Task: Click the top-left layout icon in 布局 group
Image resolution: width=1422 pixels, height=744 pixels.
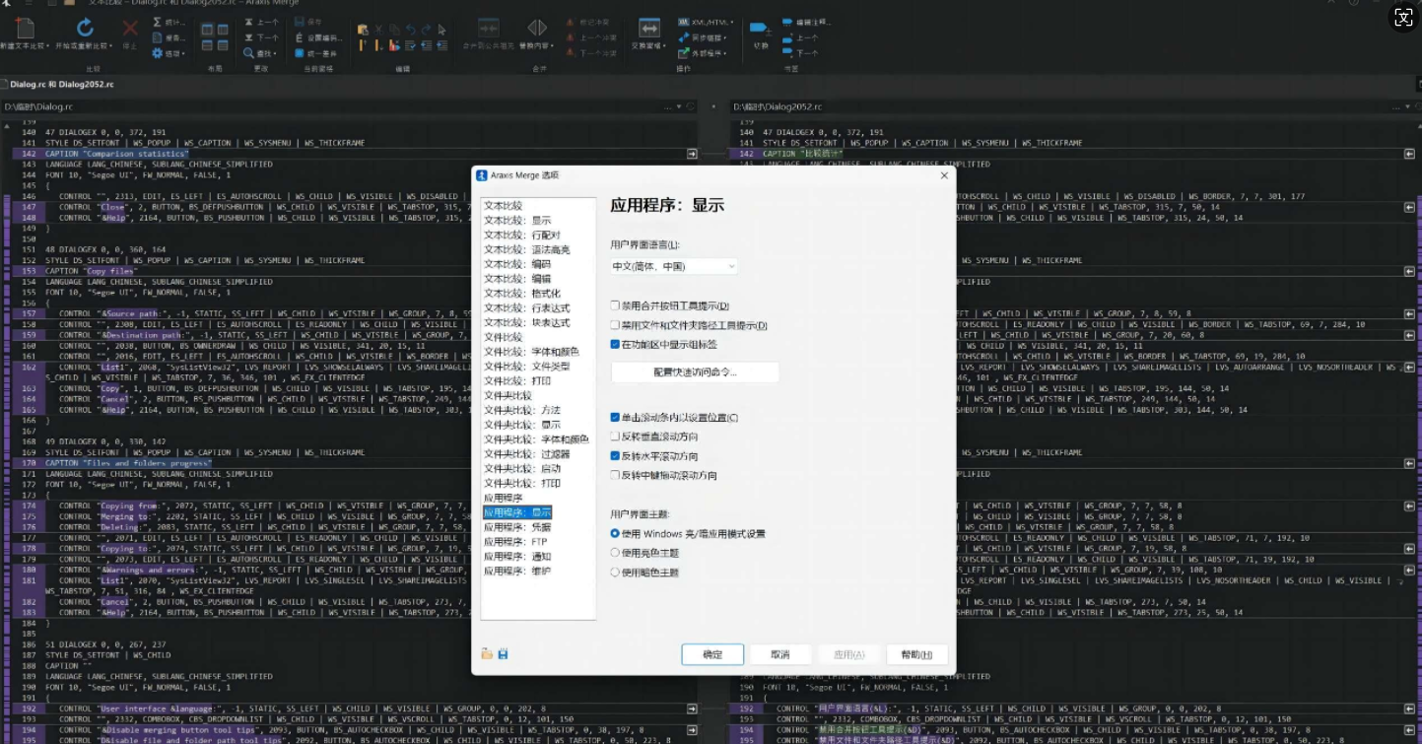Action: [207, 30]
